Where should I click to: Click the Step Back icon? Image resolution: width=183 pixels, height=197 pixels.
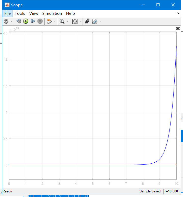[19, 21]
